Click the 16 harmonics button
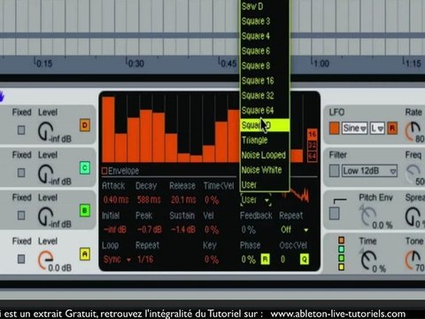This screenshot has width=425, height=319. 313,135
